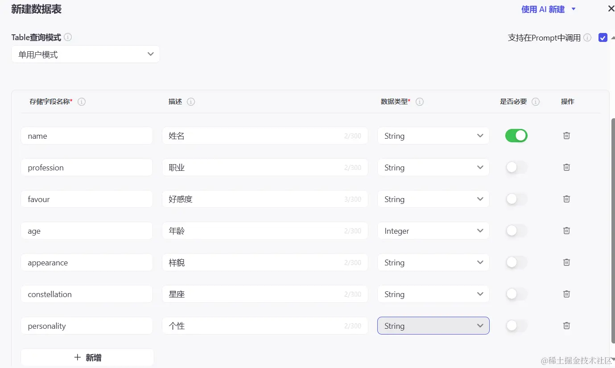The image size is (615, 368).
Task: Open data type dropdown for constellation
Action: (x=433, y=294)
